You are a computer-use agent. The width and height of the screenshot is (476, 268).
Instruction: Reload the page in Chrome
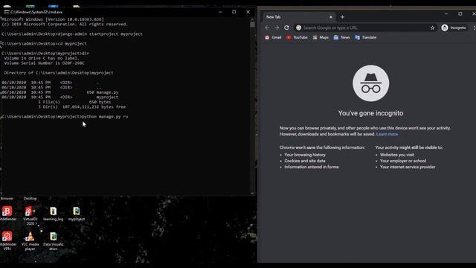click(x=286, y=28)
